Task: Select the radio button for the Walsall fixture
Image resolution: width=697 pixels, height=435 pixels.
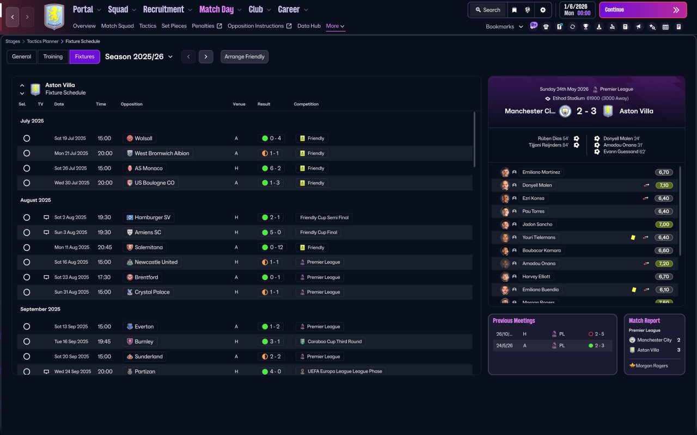Action: 27,138
